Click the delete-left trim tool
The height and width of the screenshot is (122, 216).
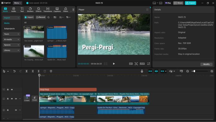(33, 71)
